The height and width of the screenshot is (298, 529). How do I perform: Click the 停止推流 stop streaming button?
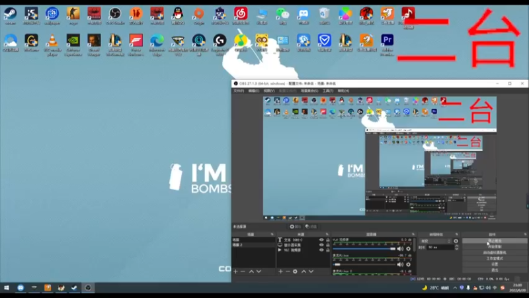click(x=494, y=241)
